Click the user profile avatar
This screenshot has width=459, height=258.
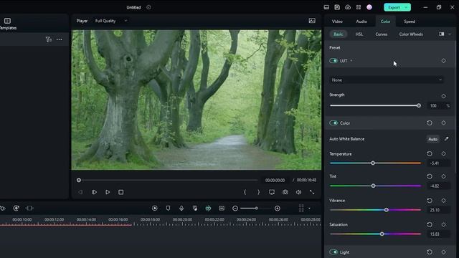tap(369, 7)
